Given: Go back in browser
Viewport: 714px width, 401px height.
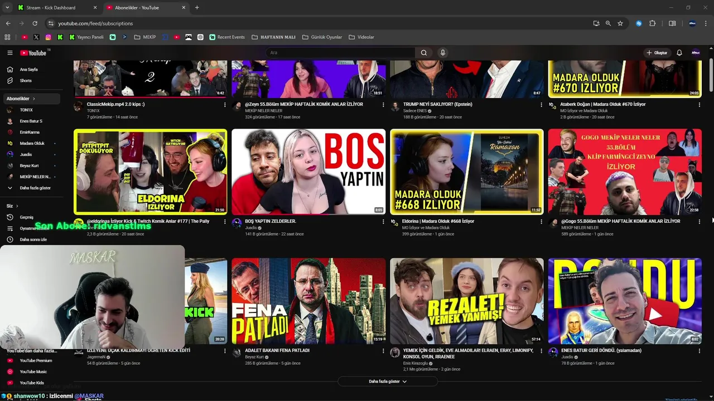Looking at the screenshot, I should [8, 23].
